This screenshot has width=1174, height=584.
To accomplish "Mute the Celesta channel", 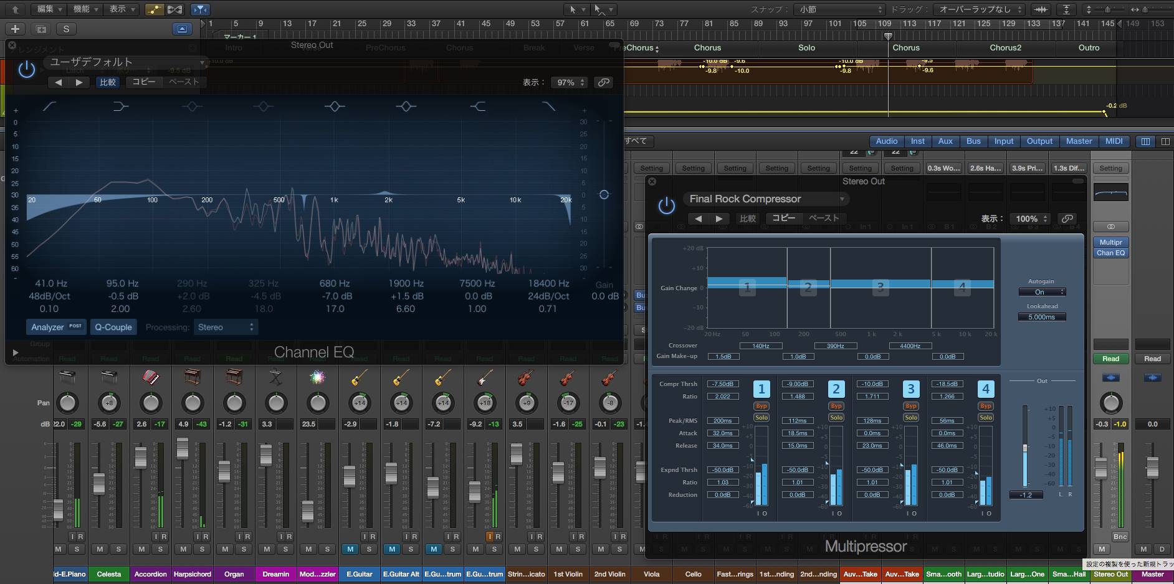I will tap(100, 549).
